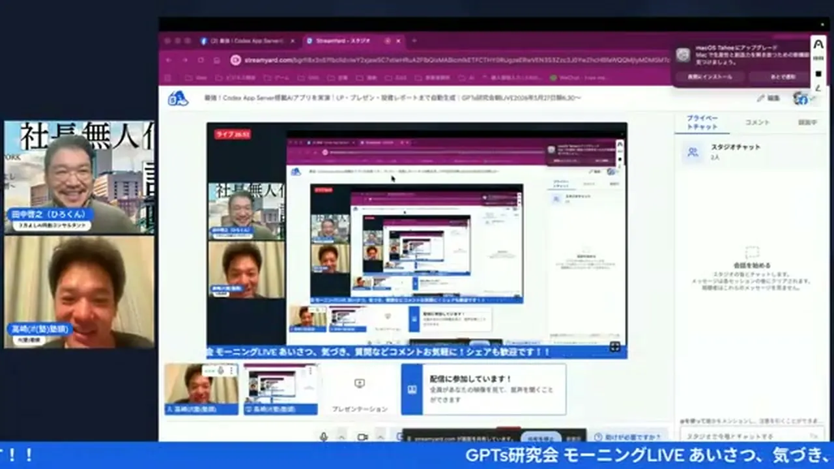This screenshot has width=834, height=469.
Task: Click the 編集 edit button
Action: 768,98
